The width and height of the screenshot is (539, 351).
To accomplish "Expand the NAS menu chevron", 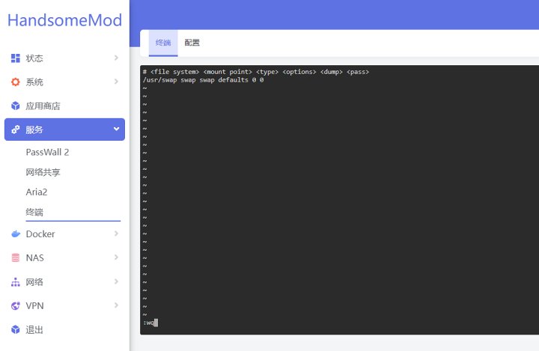I will pos(116,257).
